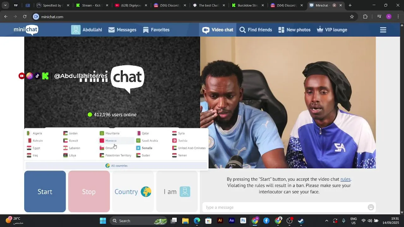
Task: Open the camera permission icon in address bar
Action: point(36,17)
